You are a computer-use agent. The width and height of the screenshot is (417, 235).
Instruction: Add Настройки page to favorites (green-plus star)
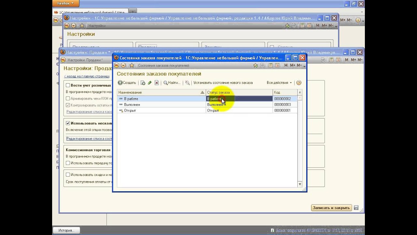click(x=287, y=25)
